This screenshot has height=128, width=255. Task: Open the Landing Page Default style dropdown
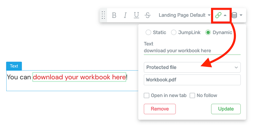point(184,15)
